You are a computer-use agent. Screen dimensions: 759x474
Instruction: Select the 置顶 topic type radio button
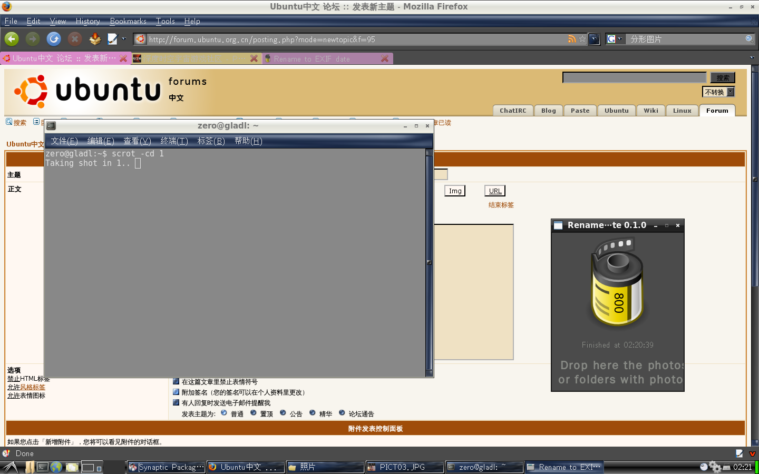[x=254, y=413]
